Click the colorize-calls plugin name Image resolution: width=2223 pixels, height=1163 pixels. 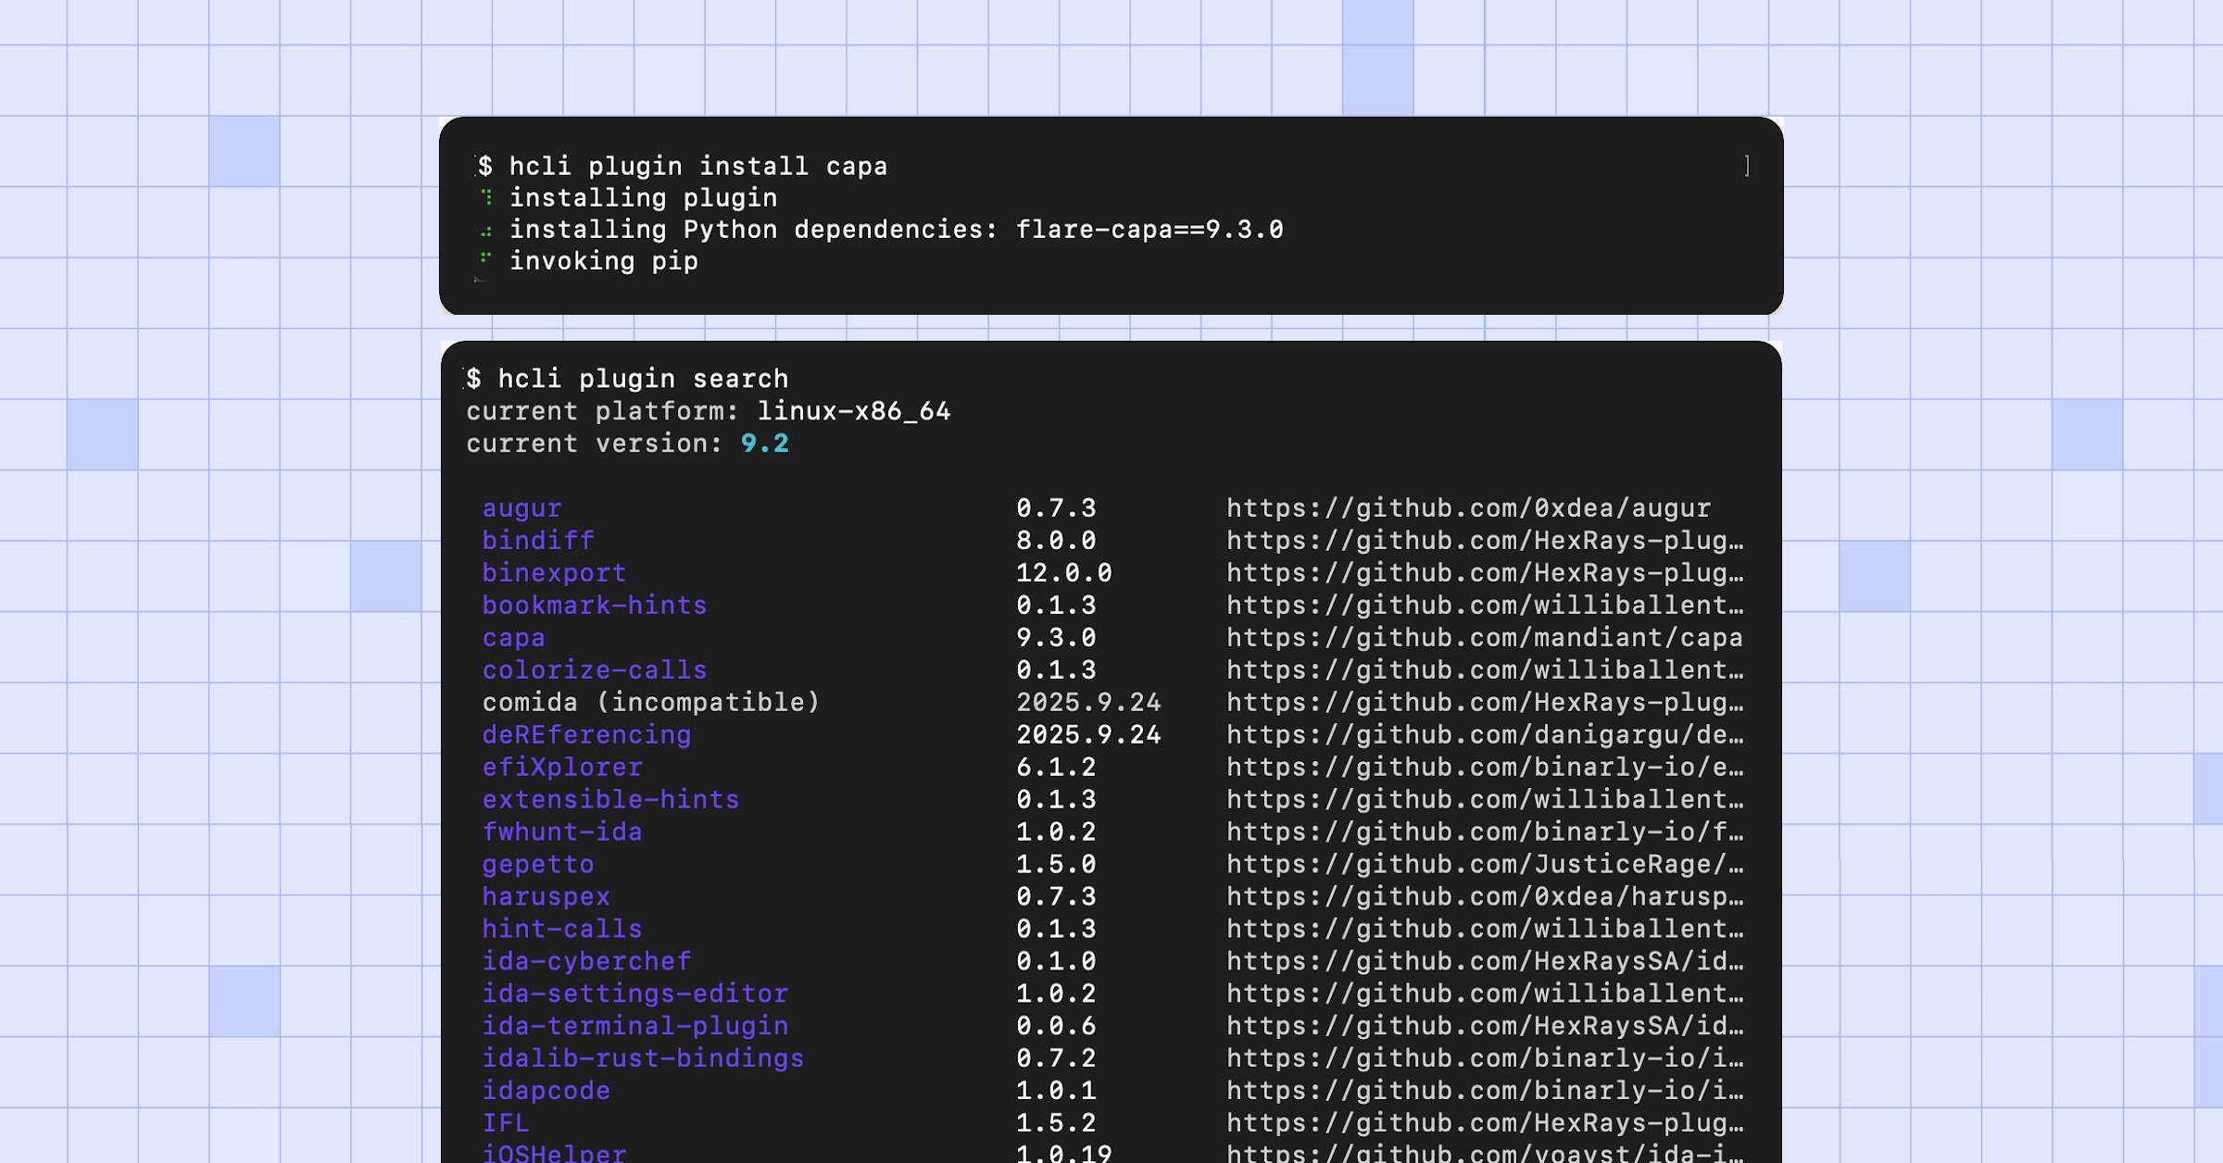click(x=595, y=669)
